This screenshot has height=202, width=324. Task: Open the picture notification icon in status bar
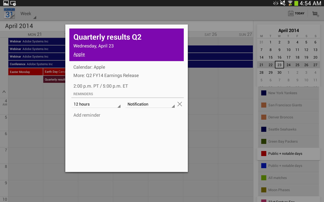click(x=6, y=3)
